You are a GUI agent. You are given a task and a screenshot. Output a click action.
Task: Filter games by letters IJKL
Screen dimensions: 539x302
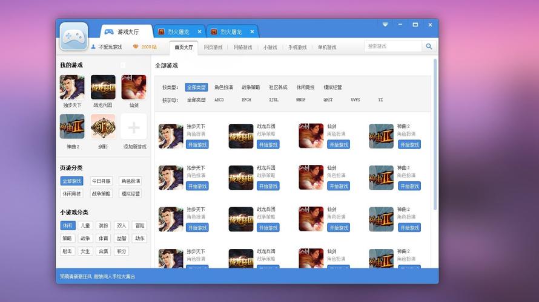coord(274,100)
